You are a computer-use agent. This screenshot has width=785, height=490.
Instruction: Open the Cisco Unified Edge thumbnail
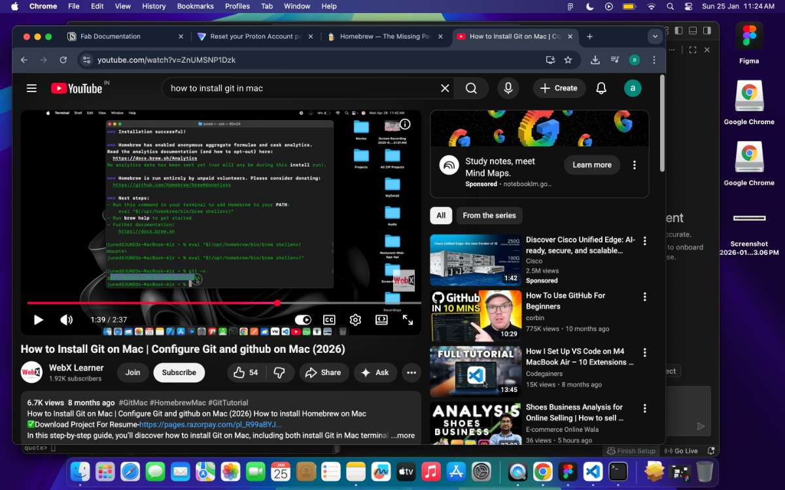(476, 260)
